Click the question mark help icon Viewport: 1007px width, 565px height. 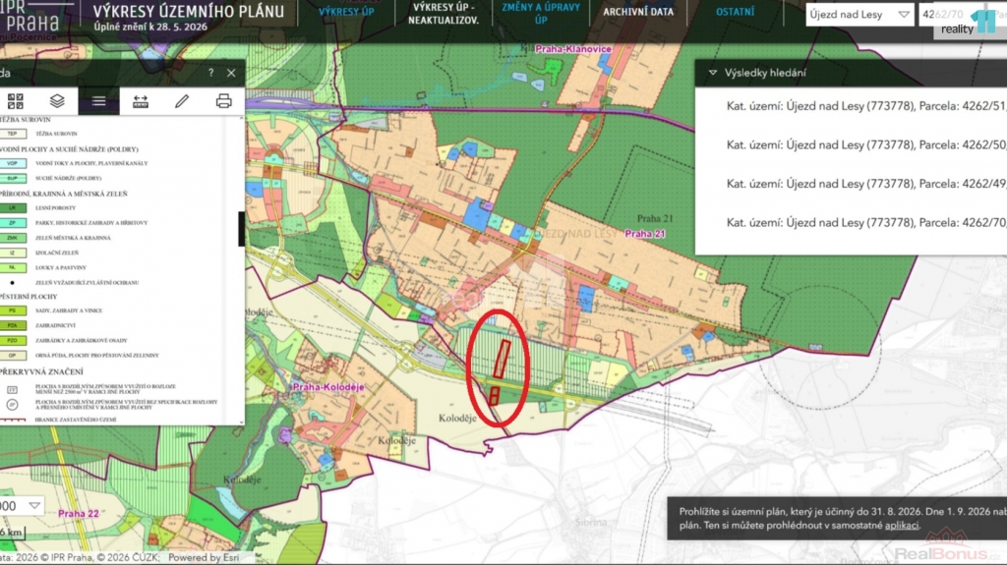[x=210, y=73]
